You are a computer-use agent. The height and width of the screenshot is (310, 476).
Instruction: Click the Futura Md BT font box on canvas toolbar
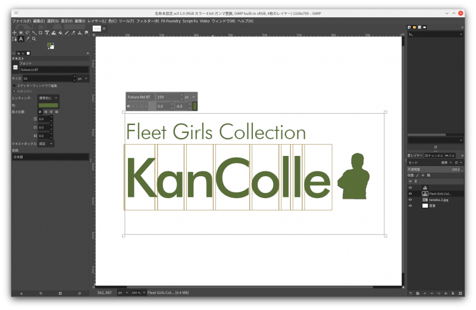(140, 97)
